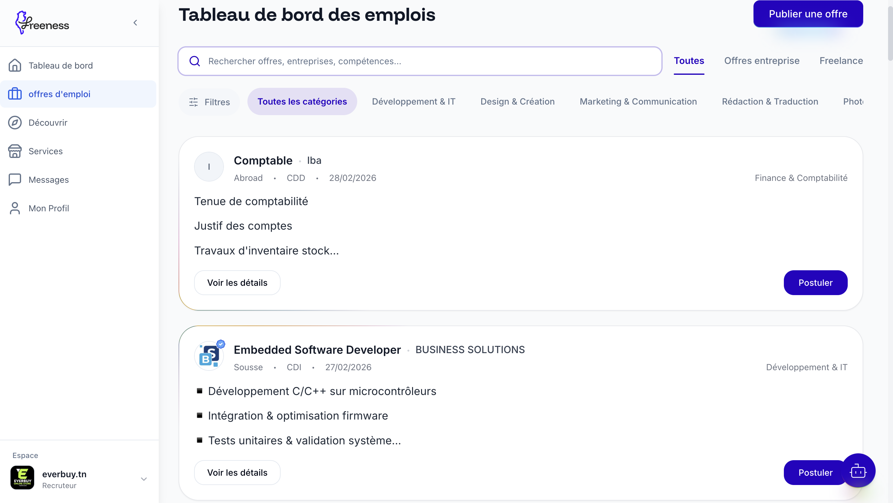Switch to Offres entreprise tab
Image resolution: width=893 pixels, height=503 pixels.
(761, 61)
